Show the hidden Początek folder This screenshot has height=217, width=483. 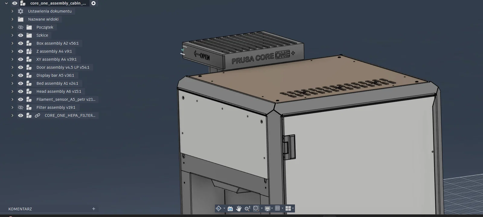(21, 27)
